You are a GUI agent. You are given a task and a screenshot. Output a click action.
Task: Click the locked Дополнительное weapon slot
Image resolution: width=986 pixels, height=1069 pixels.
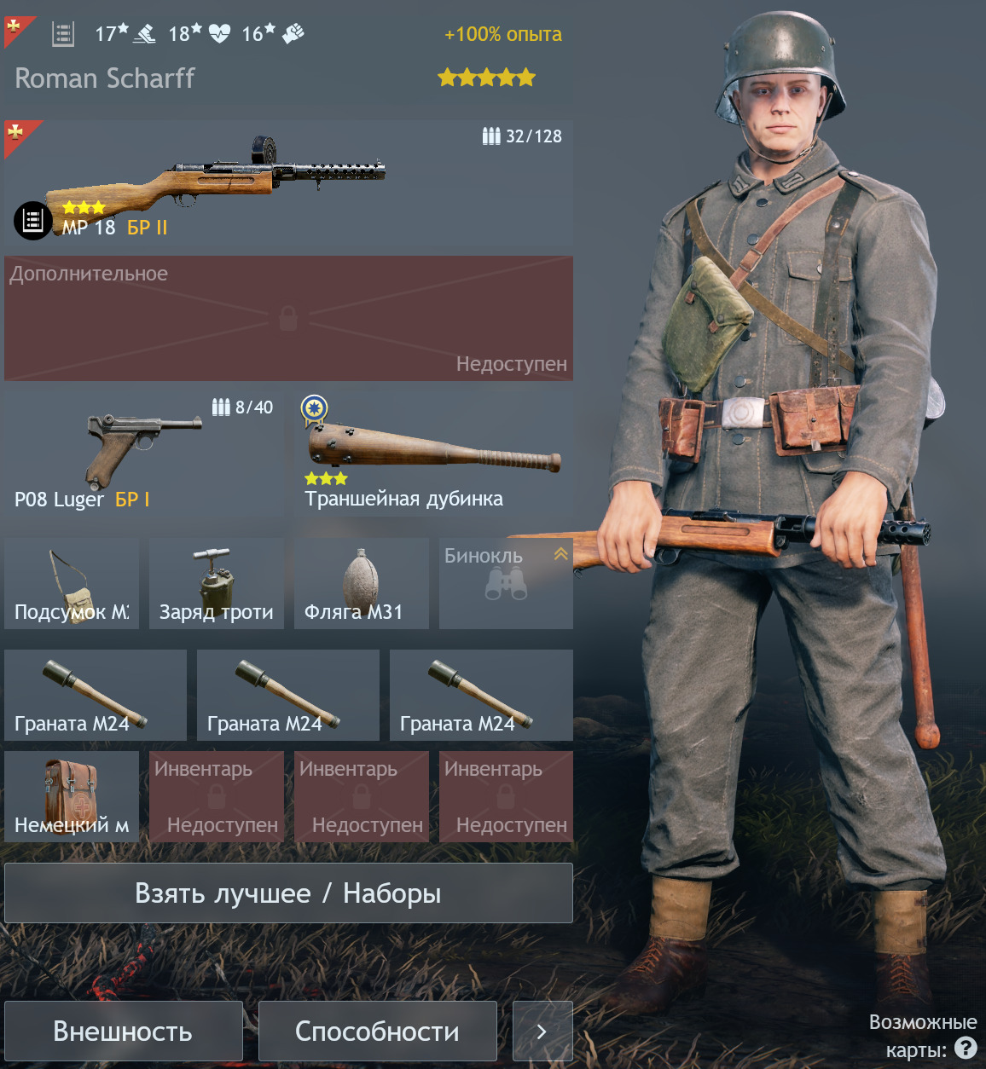pos(288,318)
